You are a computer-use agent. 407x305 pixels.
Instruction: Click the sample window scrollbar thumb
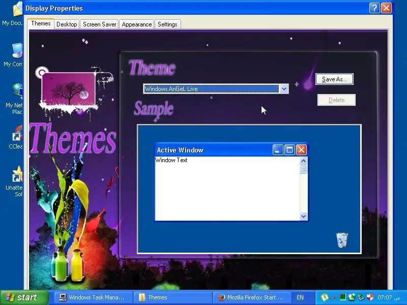point(303,169)
